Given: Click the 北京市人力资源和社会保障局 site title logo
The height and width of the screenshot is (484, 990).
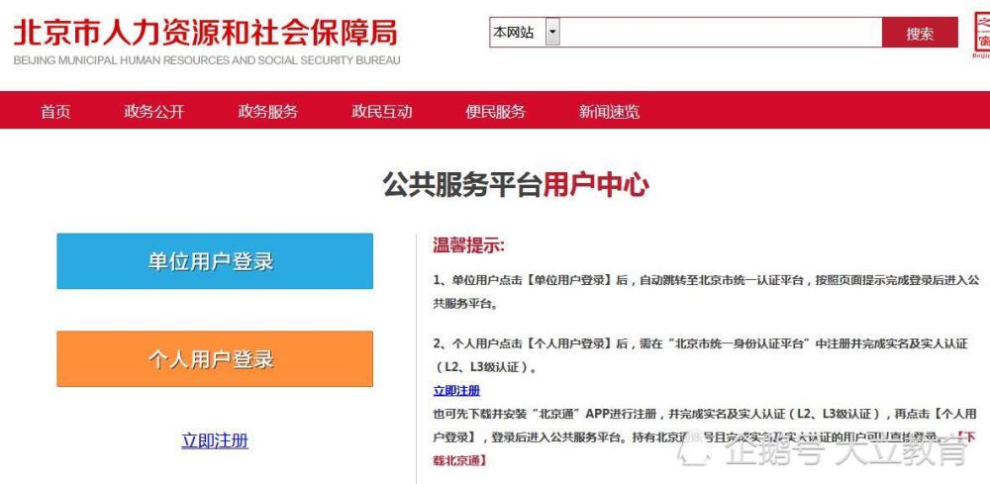Looking at the screenshot, I should 205,31.
